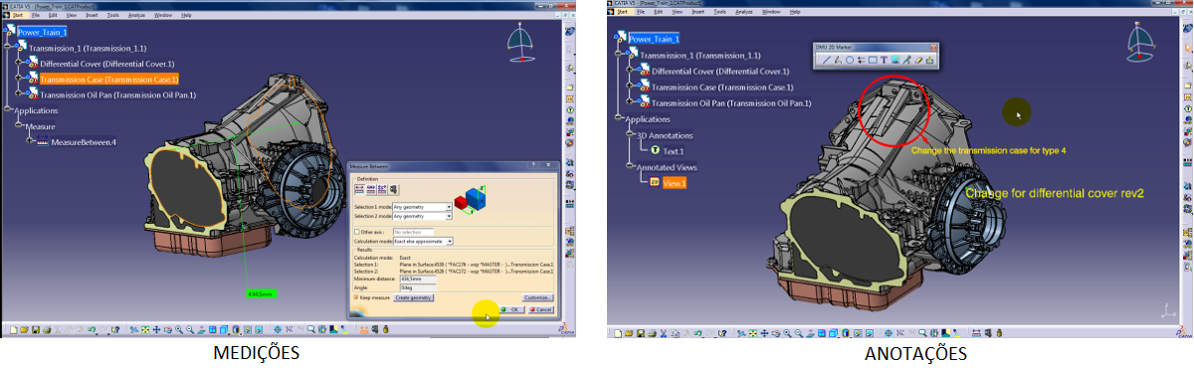This screenshot has height=368, width=1194.
Task: Click the Save icon in left window toolbar
Action: click(36, 329)
